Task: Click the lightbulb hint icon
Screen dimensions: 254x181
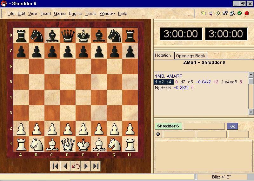Action: coord(225,13)
